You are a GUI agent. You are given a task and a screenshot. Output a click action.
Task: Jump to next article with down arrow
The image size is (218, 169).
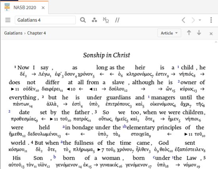[x=199, y=32]
